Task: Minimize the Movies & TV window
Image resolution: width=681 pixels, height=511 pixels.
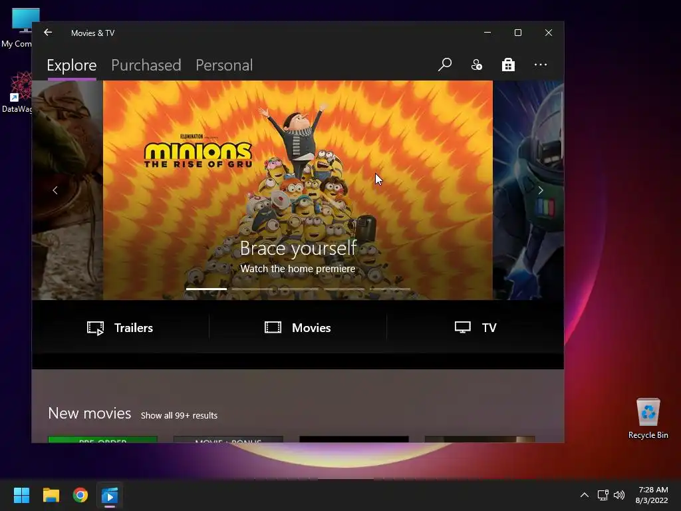Action: tap(487, 33)
